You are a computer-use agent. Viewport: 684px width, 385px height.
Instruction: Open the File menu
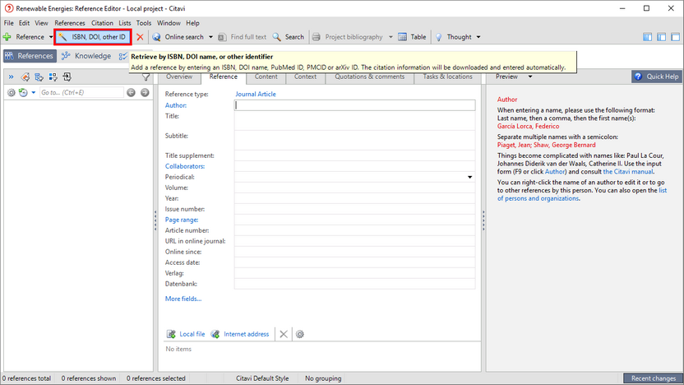click(x=9, y=23)
